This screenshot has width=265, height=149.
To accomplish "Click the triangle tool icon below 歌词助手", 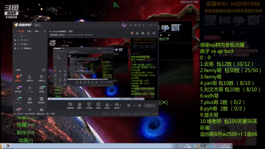I will coord(41,110).
